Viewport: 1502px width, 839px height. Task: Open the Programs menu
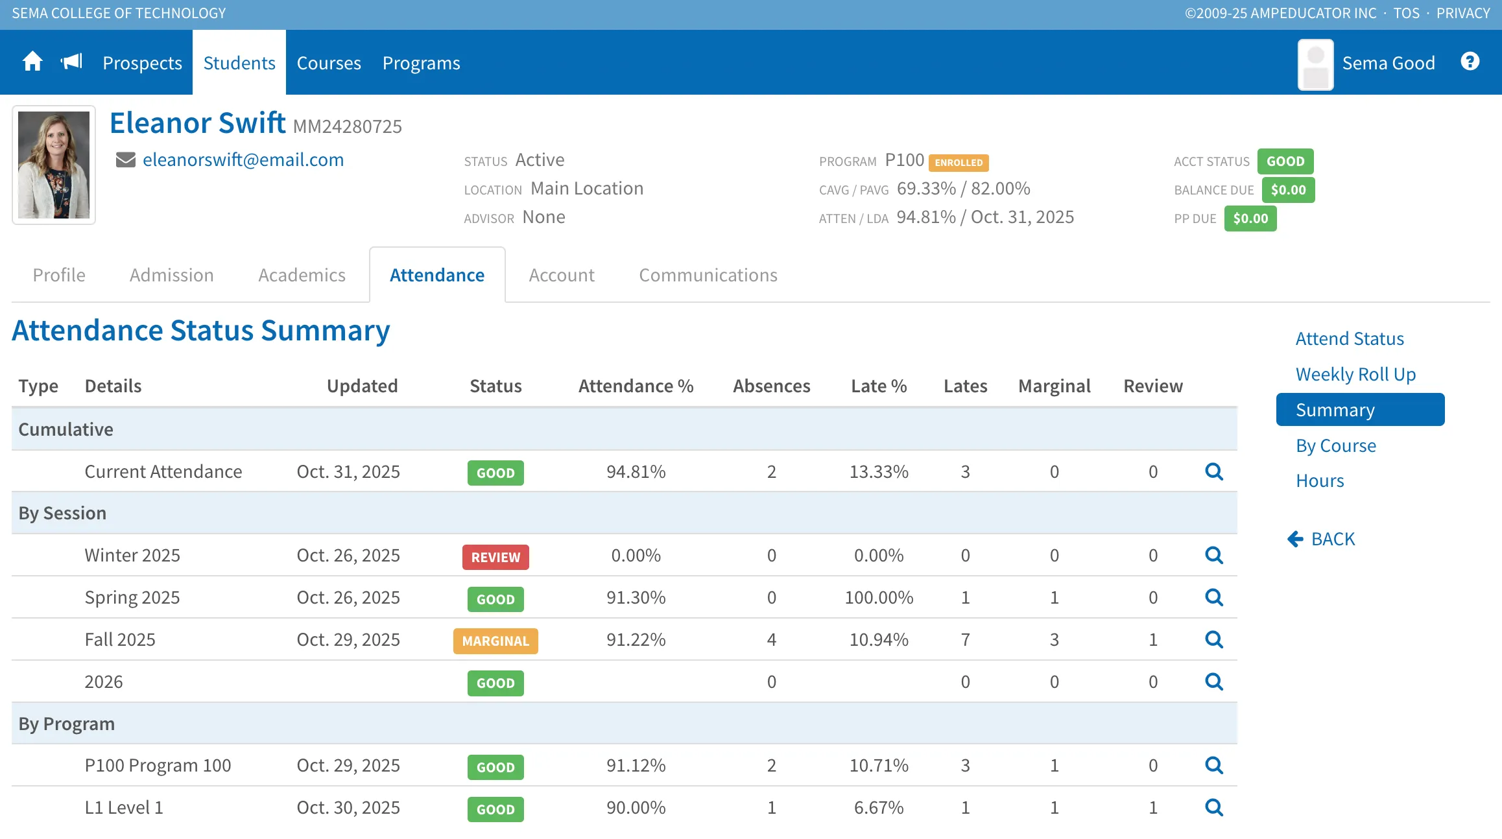pos(421,63)
